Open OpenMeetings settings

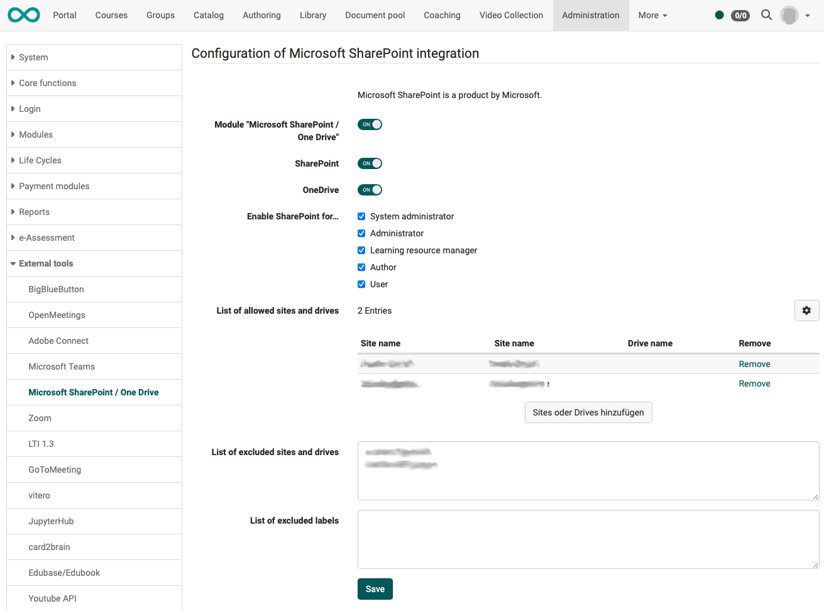pos(94,315)
